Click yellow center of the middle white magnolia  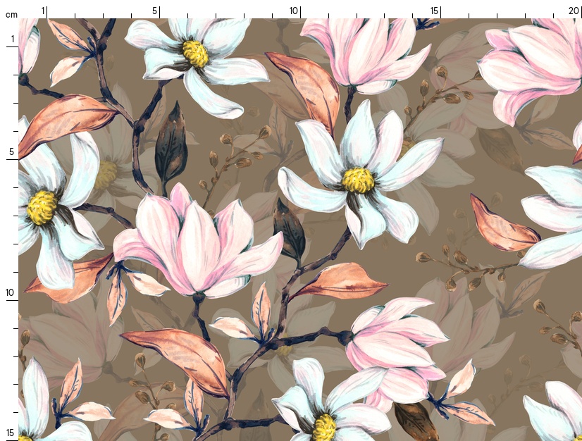coord(358,180)
